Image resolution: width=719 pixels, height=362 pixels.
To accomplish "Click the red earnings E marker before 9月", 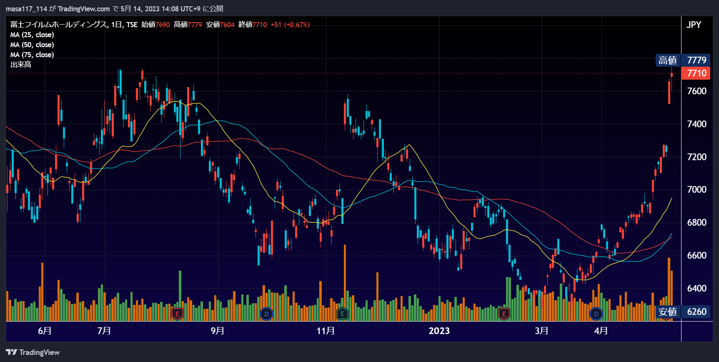I will [x=177, y=314].
